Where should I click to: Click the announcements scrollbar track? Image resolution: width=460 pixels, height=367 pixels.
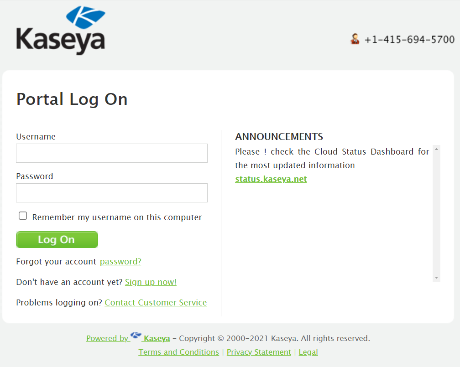tap(436, 214)
